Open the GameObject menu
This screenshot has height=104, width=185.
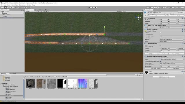[x=15, y=5]
